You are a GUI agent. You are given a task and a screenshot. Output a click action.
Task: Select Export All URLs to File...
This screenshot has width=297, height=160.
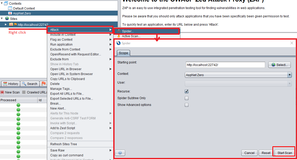[x=80, y=94]
